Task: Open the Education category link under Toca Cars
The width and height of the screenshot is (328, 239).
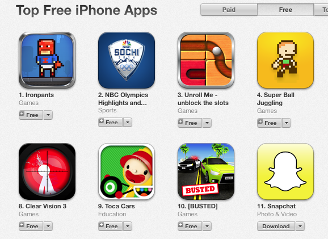Action: point(112,214)
